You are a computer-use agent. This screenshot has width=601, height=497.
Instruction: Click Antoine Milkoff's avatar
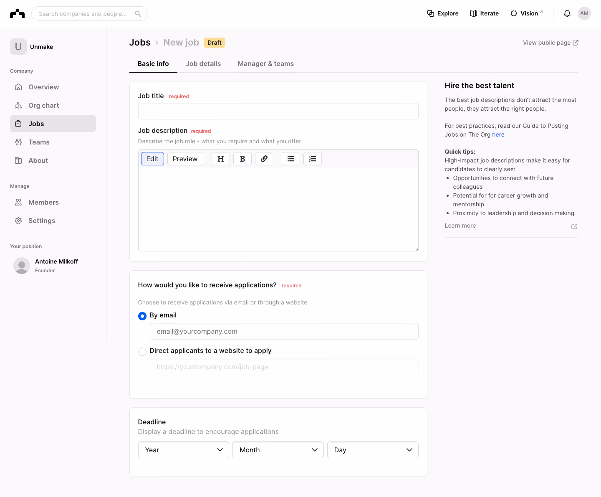click(x=22, y=266)
